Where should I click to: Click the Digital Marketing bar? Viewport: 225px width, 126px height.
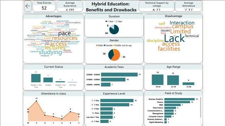coord(166,122)
